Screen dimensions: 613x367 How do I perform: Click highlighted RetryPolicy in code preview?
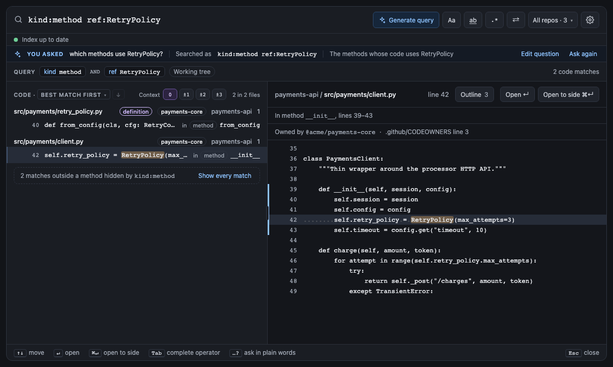click(432, 220)
